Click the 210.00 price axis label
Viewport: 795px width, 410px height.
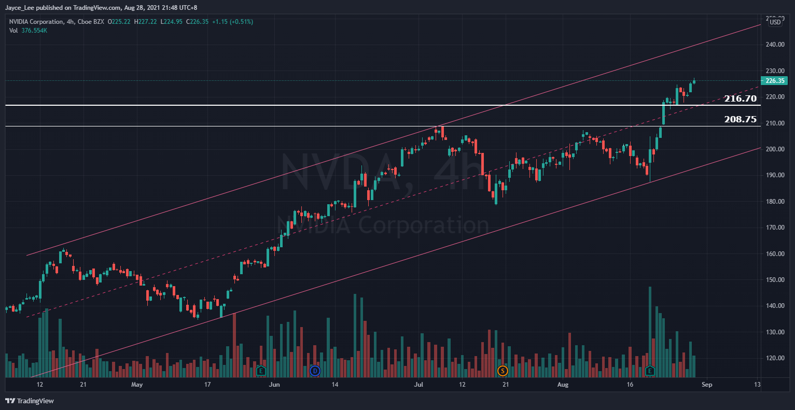tap(775, 123)
